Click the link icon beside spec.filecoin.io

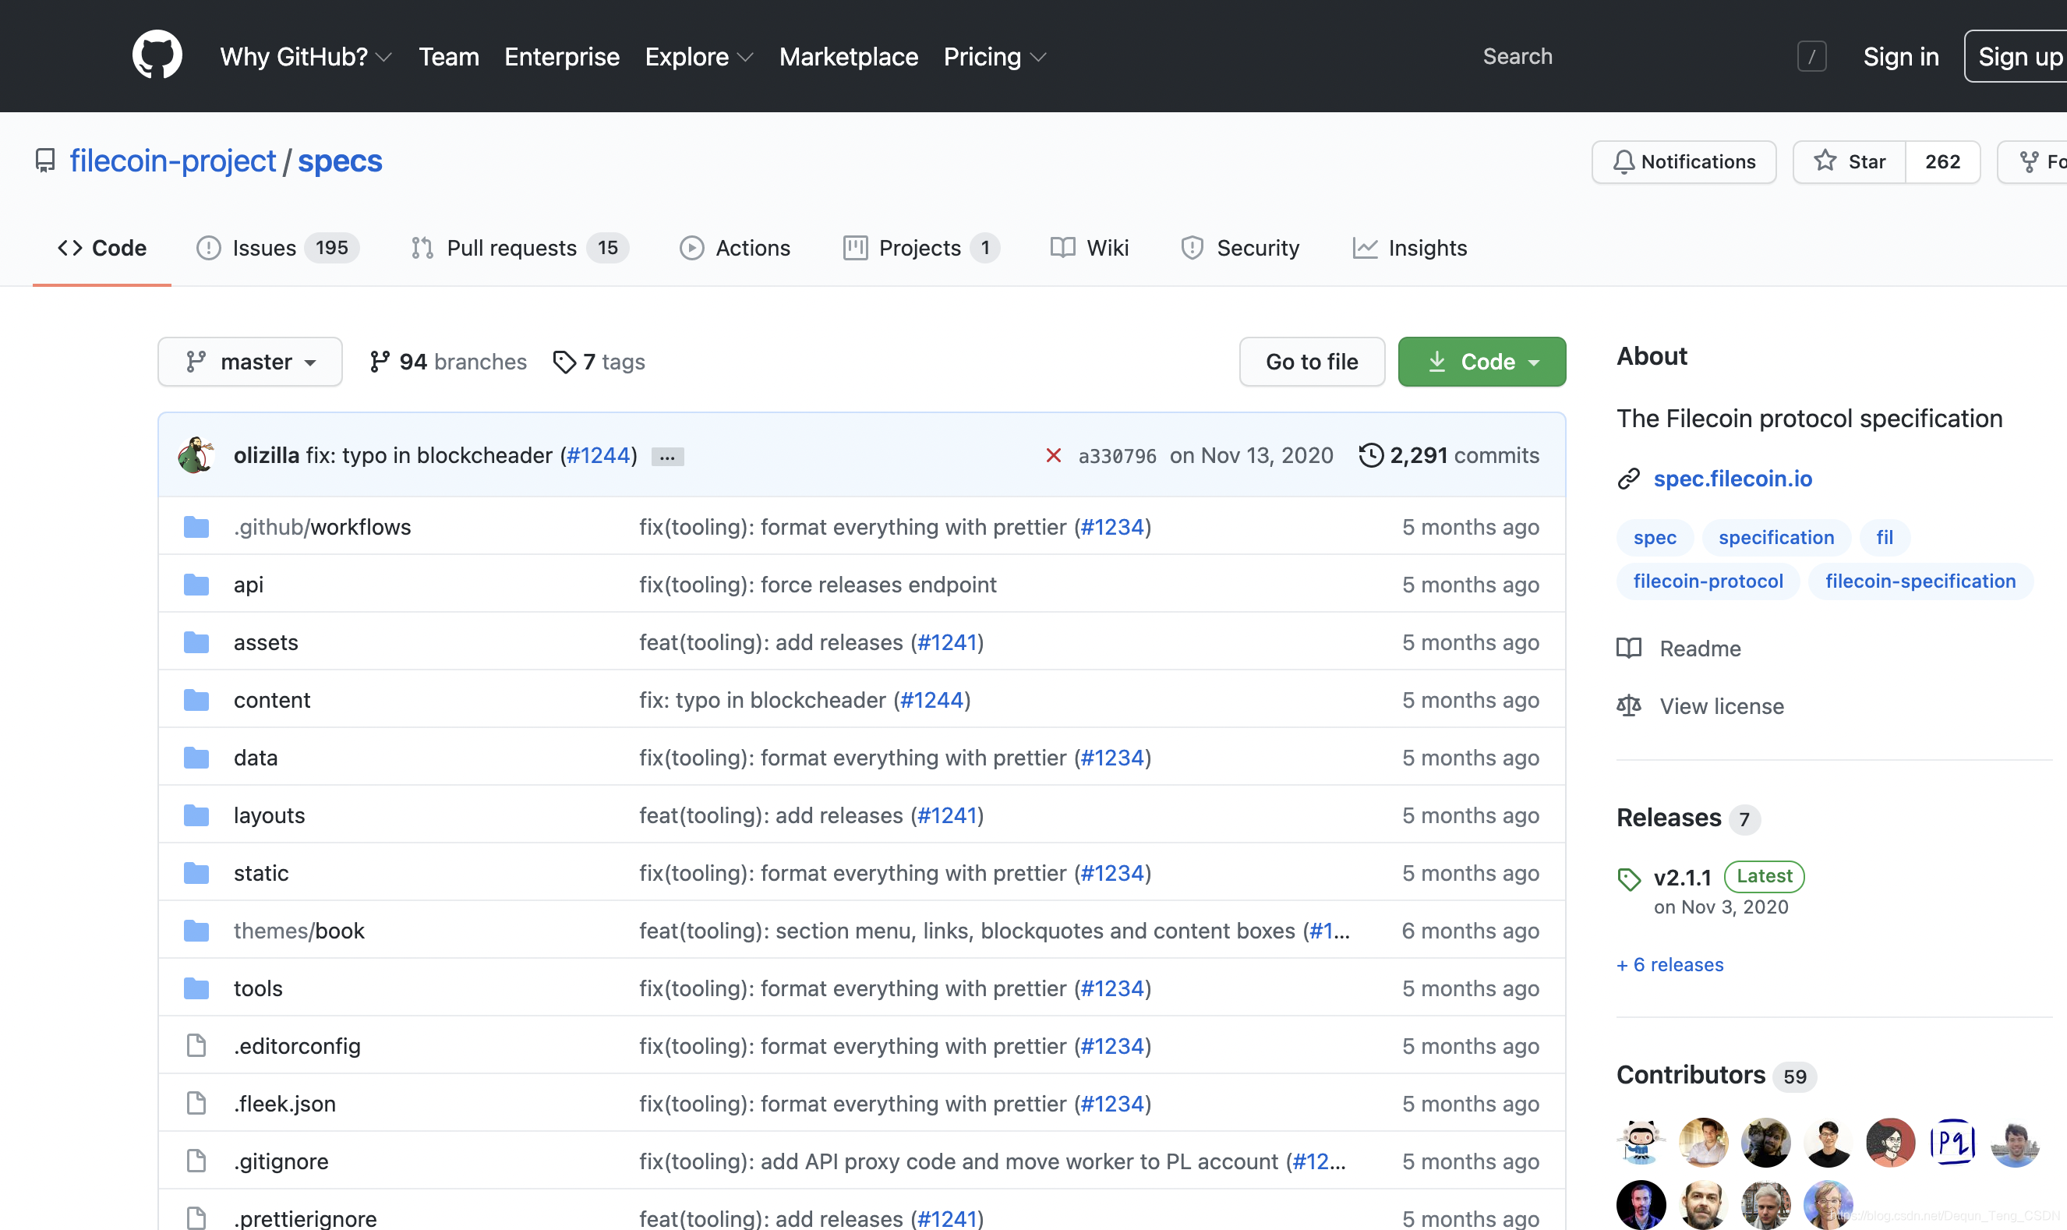pos(1628,479)
